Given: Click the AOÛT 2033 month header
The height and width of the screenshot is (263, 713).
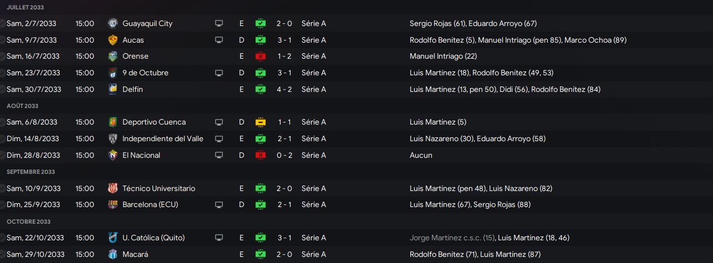Looking at the screenshot, I should 23,106.
